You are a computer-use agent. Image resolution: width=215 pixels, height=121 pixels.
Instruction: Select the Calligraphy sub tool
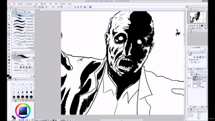click(23, 24)
